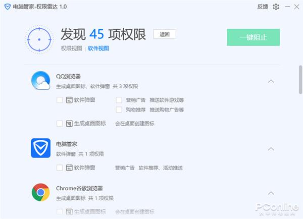Image resolution: width=303 pixels, height=219 pixels.
Task: Click the 生成桌面图标 icon under QQ浏览器
Action: pos(69,124)
